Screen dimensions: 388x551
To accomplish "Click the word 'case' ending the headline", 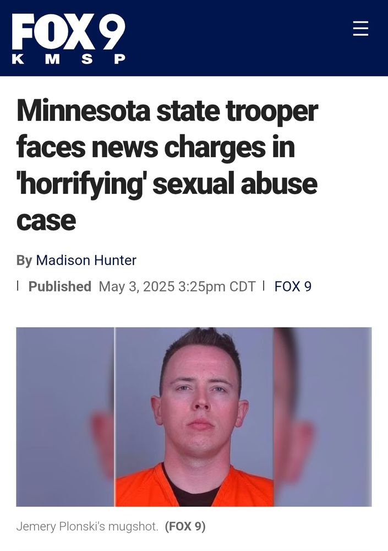I will 46,221.
